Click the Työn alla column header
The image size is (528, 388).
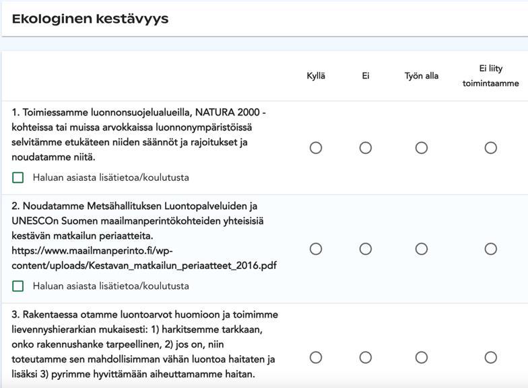click(x=422, y=76)
